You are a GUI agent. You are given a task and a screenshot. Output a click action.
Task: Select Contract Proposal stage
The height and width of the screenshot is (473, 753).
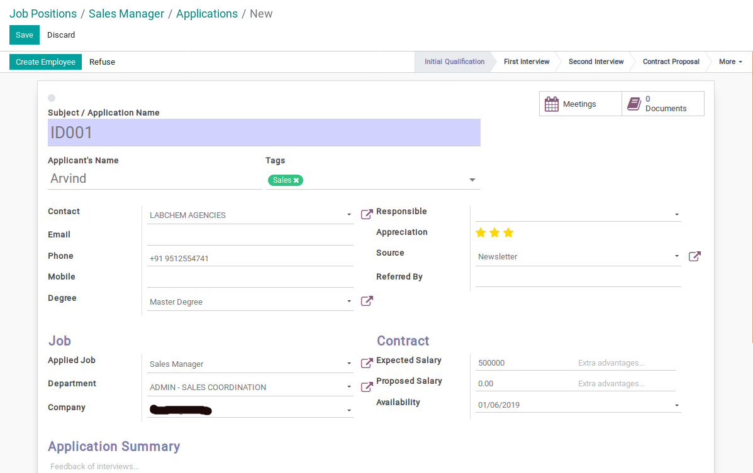pyautogui.click(x=671, y=62)
